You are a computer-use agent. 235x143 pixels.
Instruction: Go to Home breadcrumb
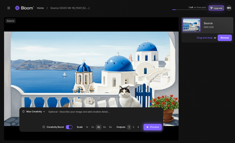(40, 8)
